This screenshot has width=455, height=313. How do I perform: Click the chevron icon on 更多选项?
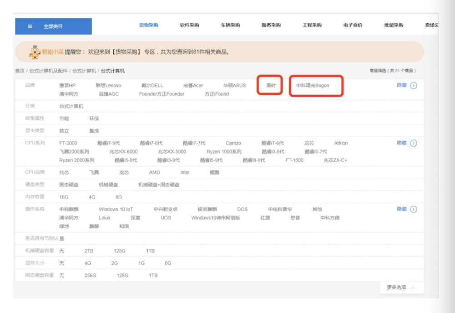(412, 288)
